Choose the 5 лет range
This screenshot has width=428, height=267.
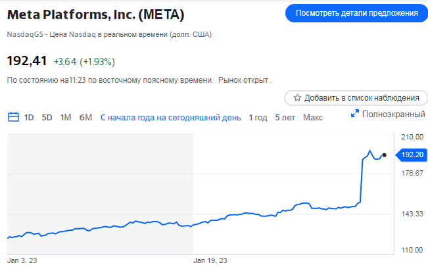point(285,118)
